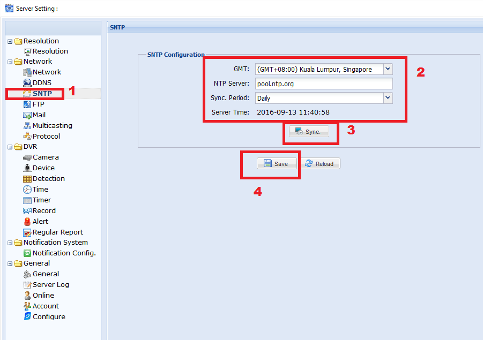The height and width of the screenshot is (340, 483).
Task: Open the Server Log icon
Action: (27, 285)
